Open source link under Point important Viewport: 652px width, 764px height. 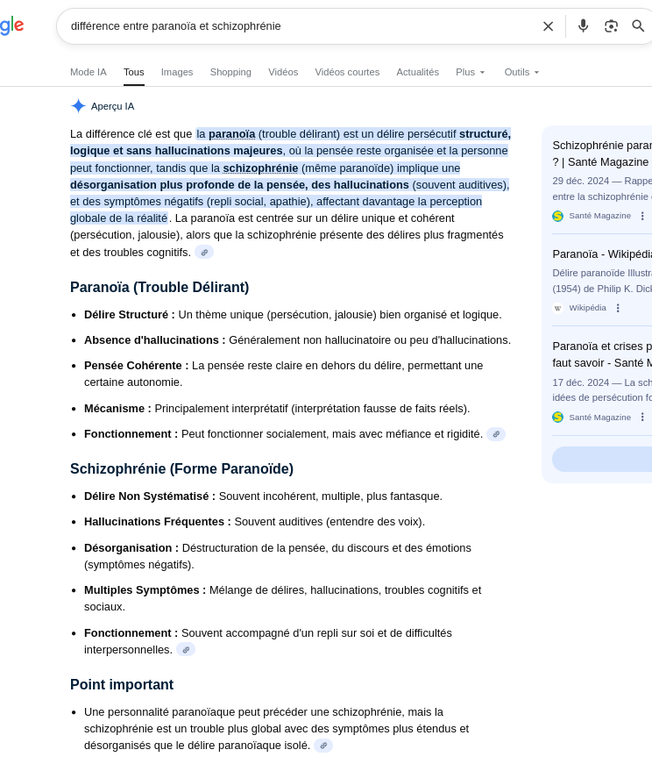coord(323,746)
